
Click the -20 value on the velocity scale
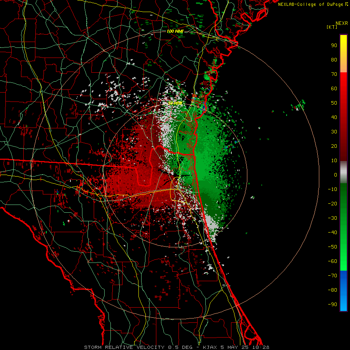[x=332, y=203]
